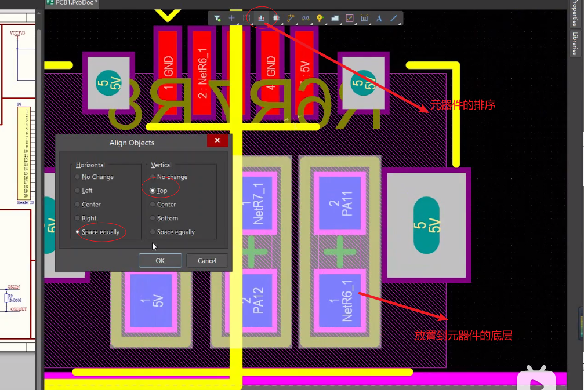584x390 pixels.
Task: Choose Horizontal Right alignment
Action: pyautogui.click(x=86, y=218)
